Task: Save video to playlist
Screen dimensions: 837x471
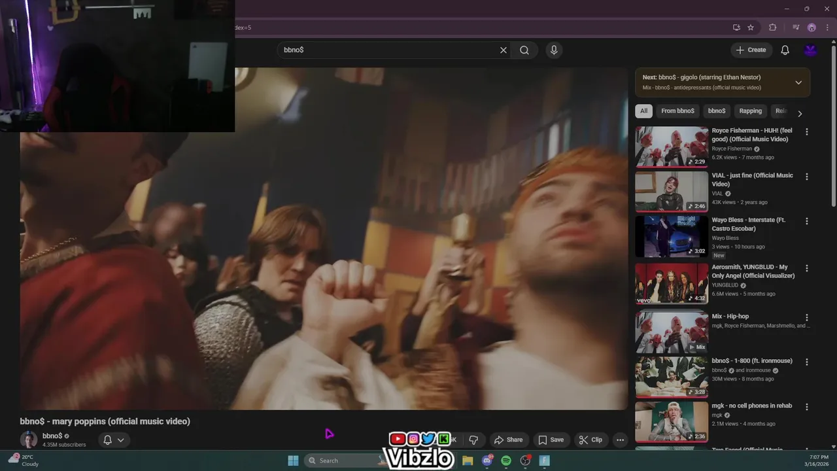Action: click(551, 440)
